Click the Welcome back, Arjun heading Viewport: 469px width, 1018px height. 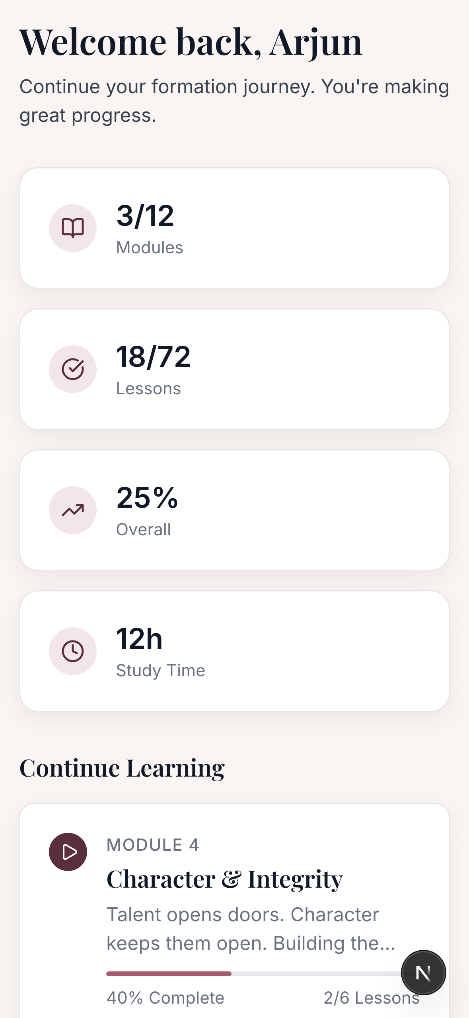coord(191,41)
